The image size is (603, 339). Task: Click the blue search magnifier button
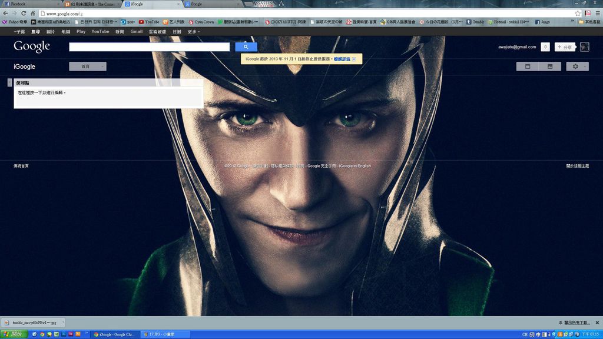(246, 47)
